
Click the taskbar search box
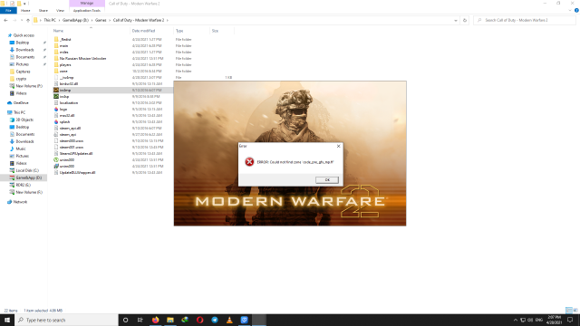coord(66,320)
